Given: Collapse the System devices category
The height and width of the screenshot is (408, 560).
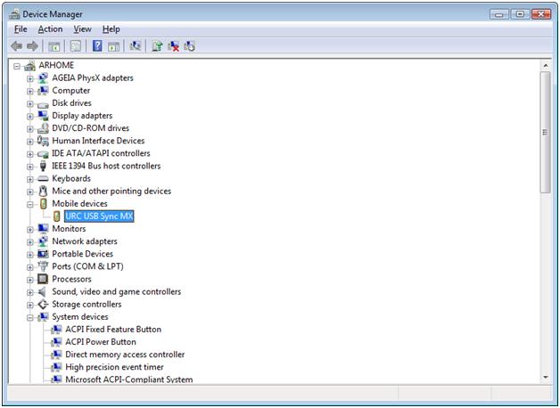Looking at the screenshot, I should [30, 317].
